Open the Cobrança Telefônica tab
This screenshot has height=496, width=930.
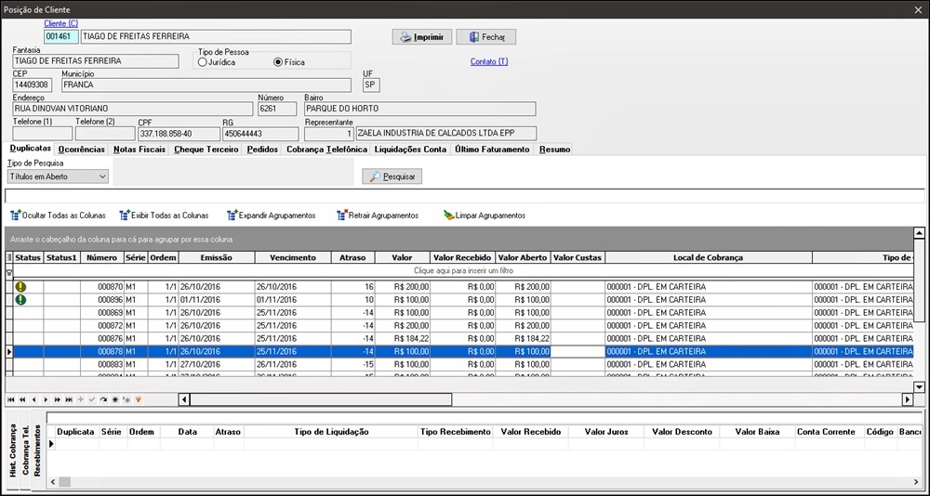pos(326,150)
